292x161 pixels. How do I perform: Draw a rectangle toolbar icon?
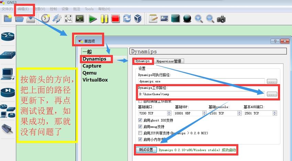tap(175, 19)
